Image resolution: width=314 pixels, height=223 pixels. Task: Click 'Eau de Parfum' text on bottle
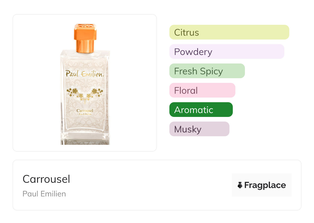85,115
